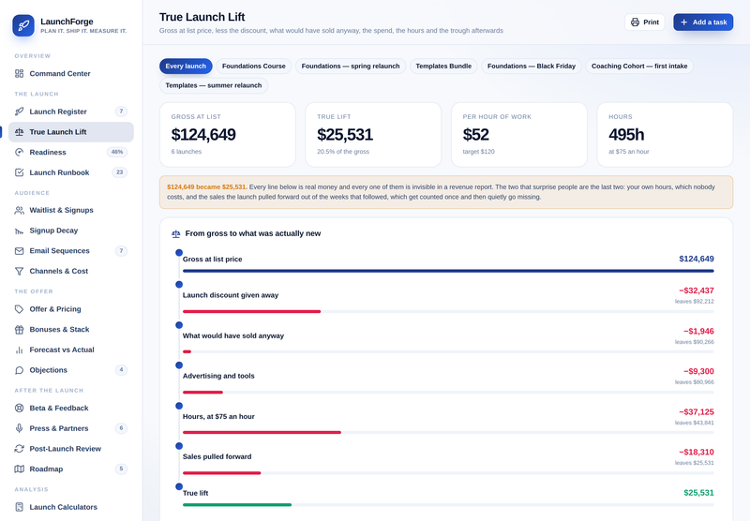This screenshot has height=521, width=750.
Task: Click the Channels & Cost funnel icon
Action: 19,271
